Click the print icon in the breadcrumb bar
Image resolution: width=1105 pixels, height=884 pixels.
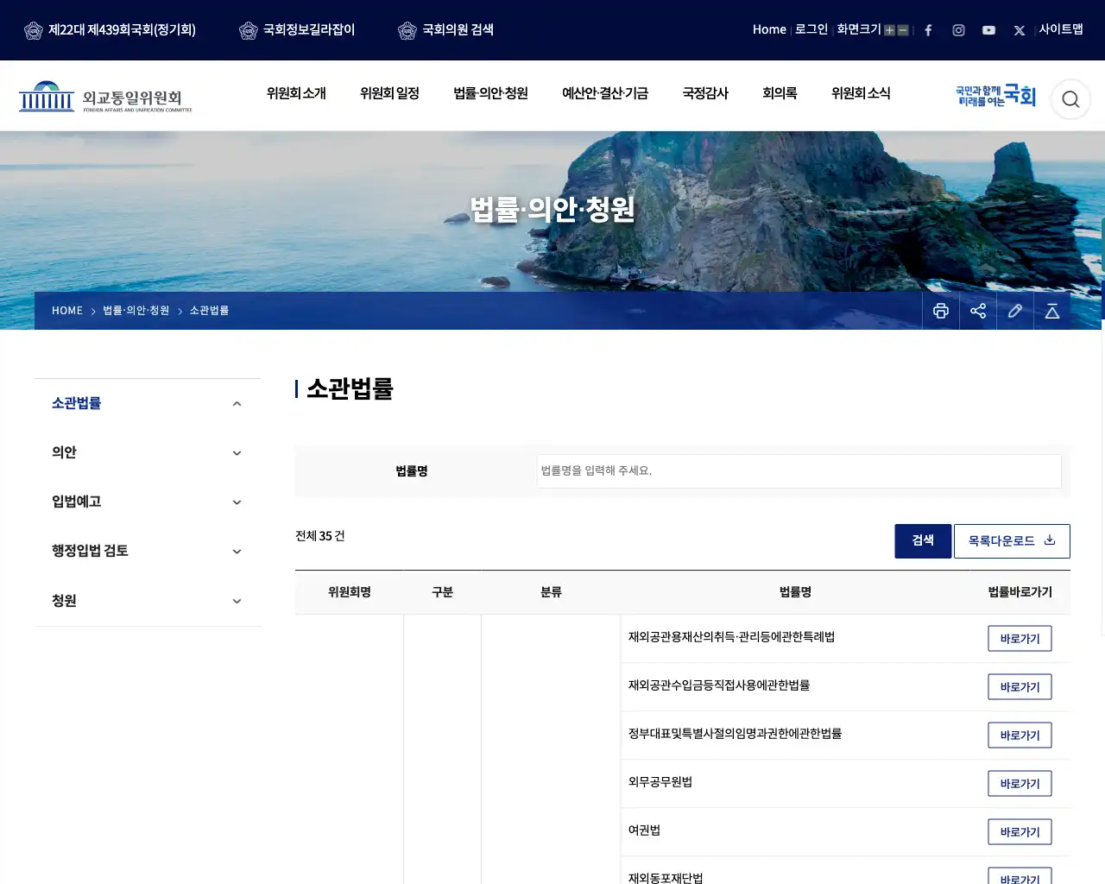(941, 311)
